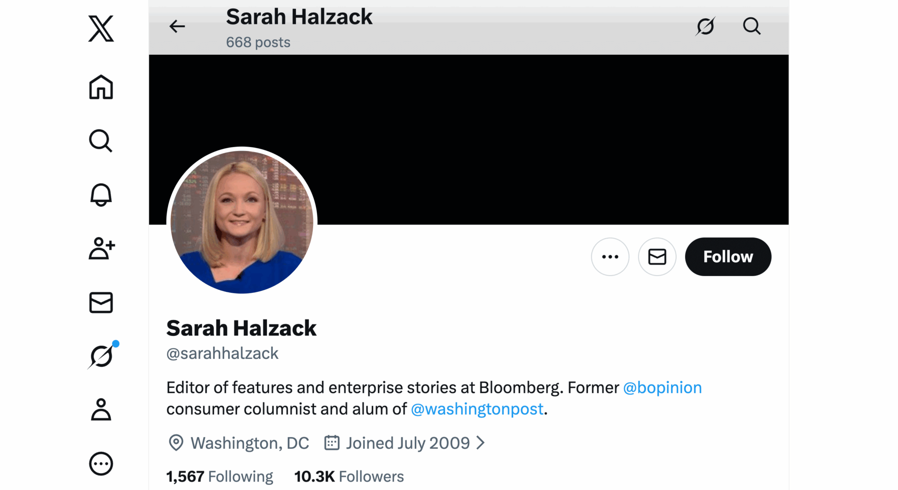Open the More options circle in the sidebar

tap(101, 463)
